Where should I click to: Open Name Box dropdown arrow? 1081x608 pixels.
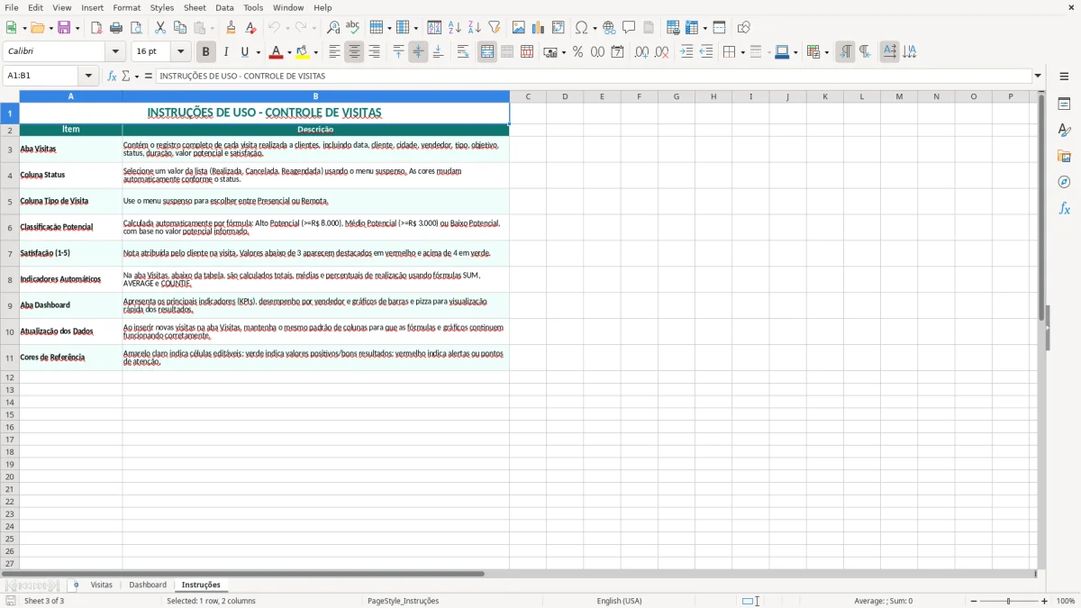click(88, 76)
